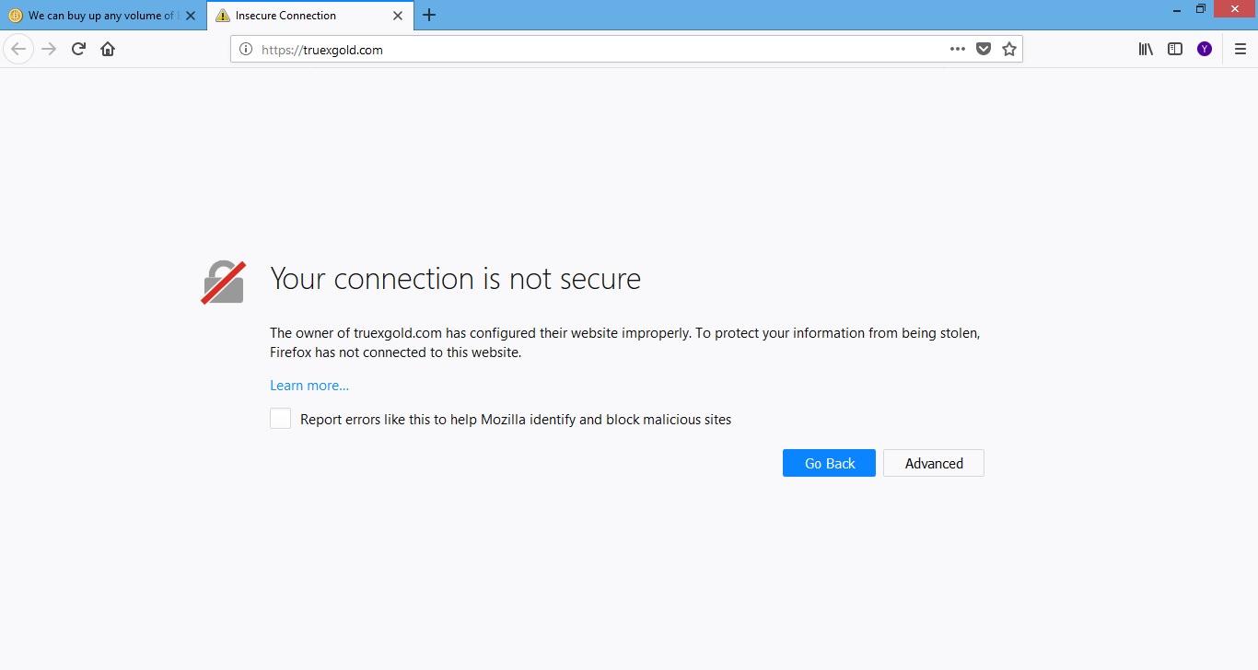1258x670 pixels.
Task: Close the 'We can buy up any volume' tab
Action: (x=191, y=16)
